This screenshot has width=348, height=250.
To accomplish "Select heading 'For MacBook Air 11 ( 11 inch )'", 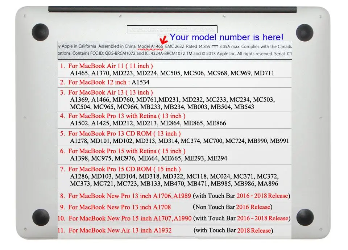I will (111, 66).
